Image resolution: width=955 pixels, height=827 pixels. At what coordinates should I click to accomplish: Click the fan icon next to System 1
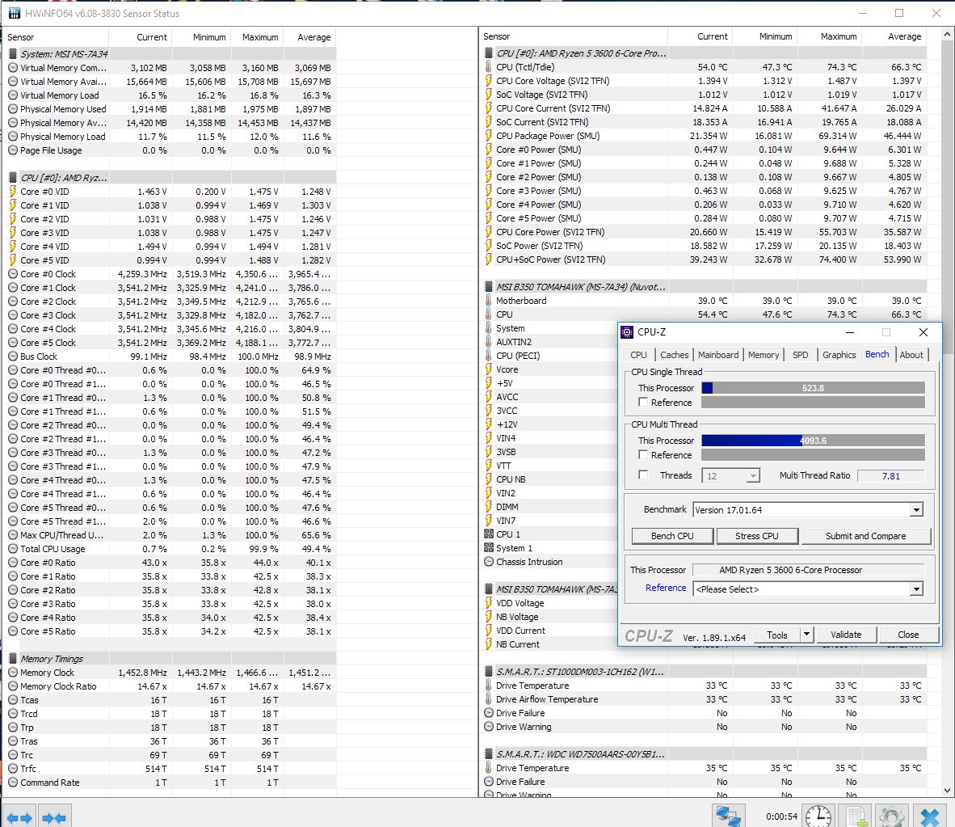(489, 548)
